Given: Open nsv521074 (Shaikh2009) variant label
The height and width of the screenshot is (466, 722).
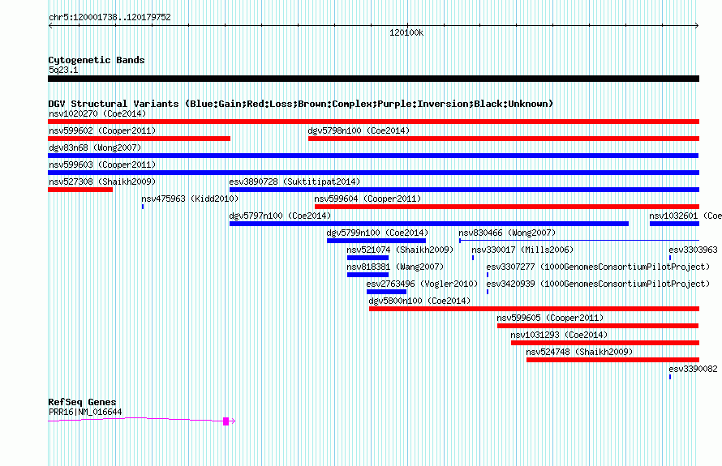Looking at the screenshot, I should [x=400, y=250].
